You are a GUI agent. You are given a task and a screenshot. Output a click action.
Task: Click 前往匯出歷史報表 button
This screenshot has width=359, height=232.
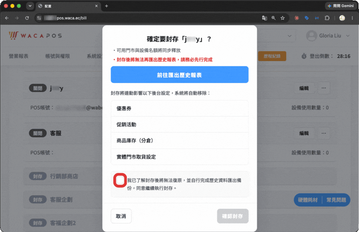179,74
